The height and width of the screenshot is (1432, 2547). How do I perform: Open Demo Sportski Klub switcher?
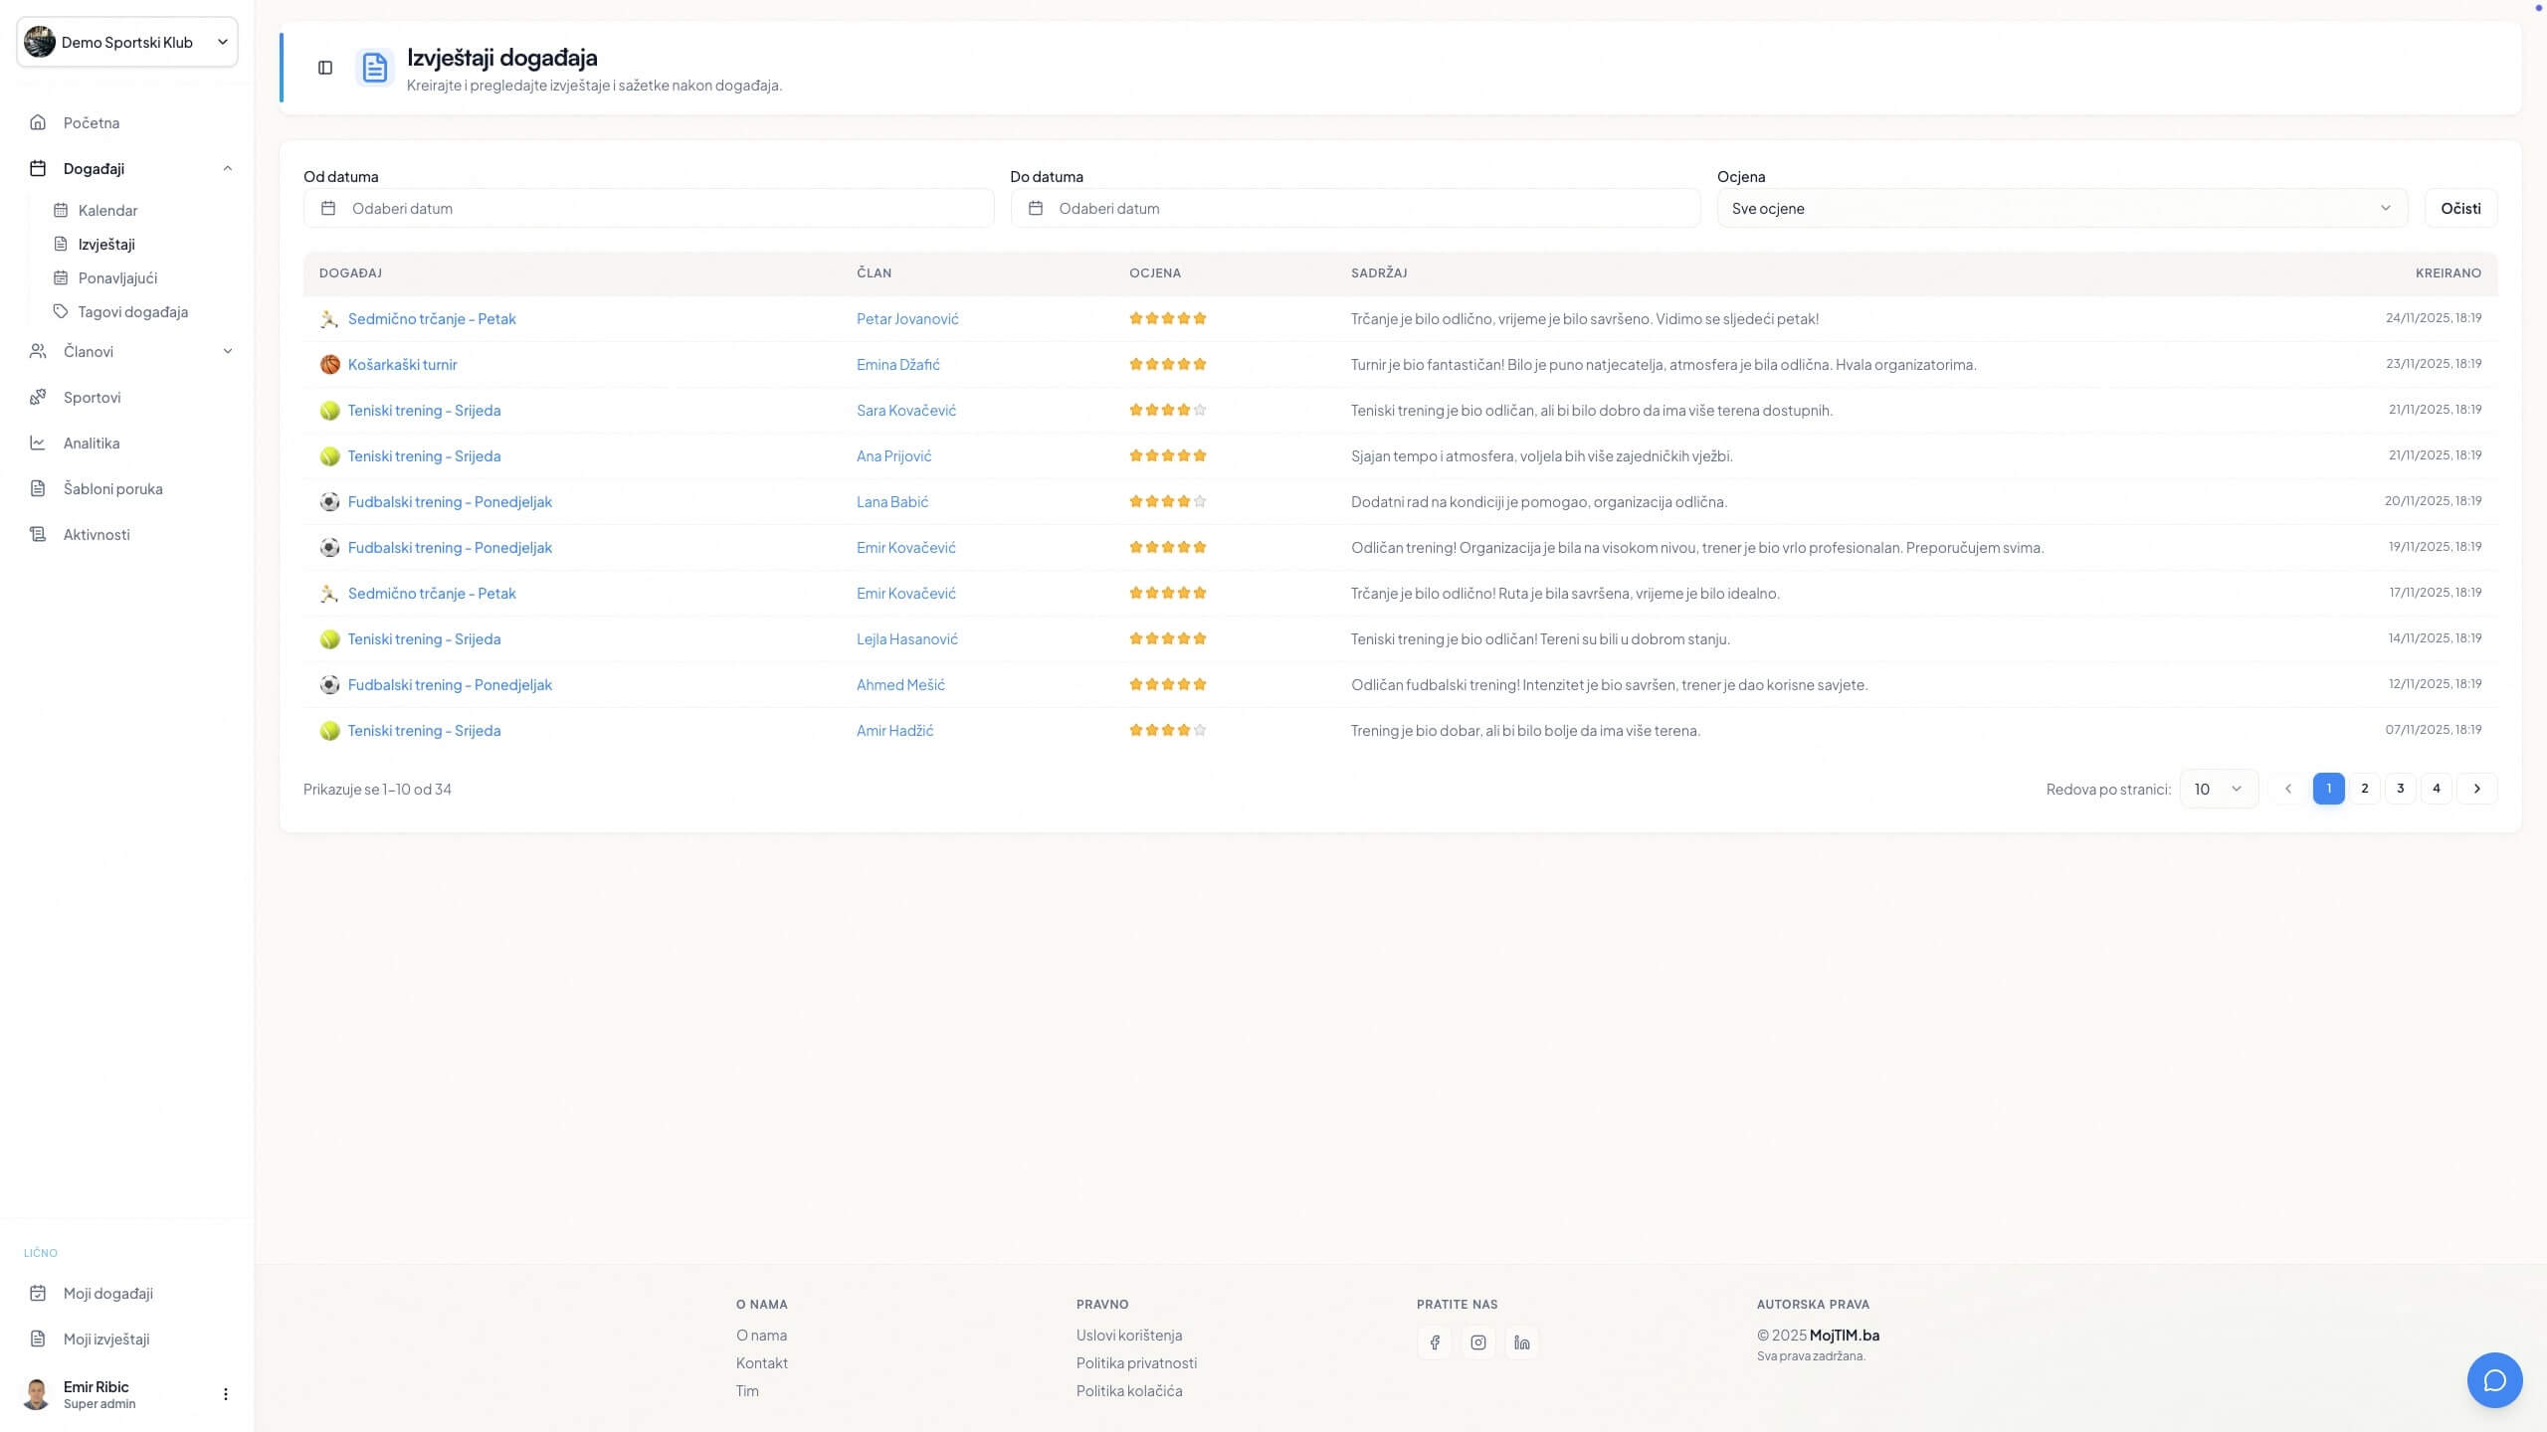coord(127,42)
